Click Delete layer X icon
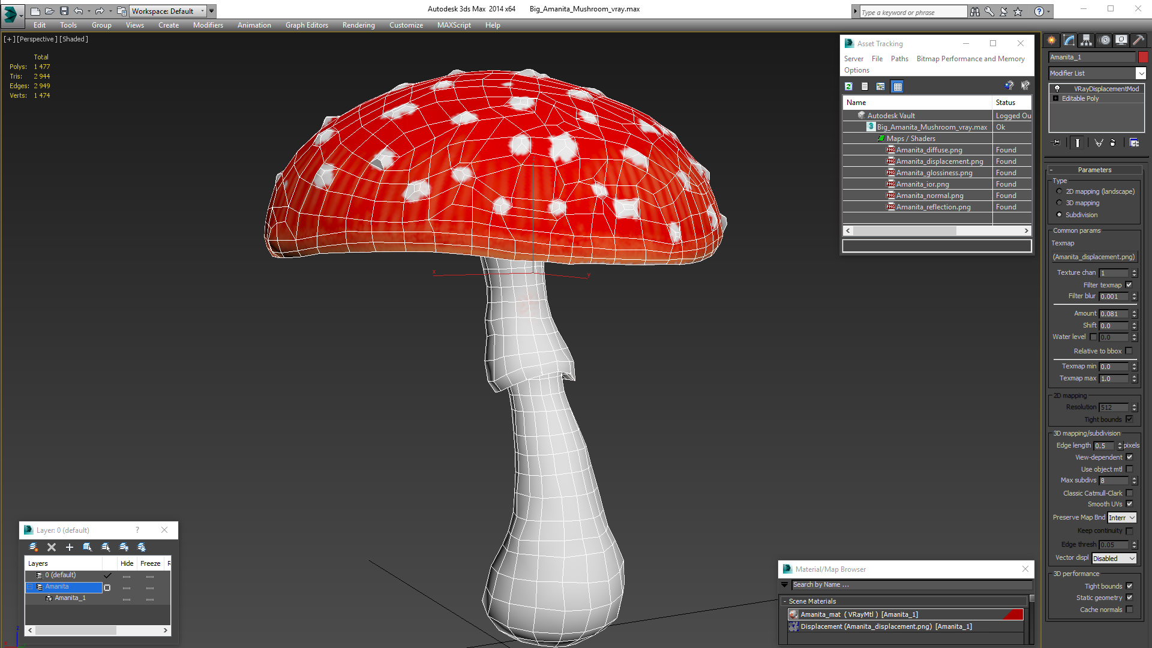The image size is (1152, 648). pyautogui.click(x=52, y=547)
